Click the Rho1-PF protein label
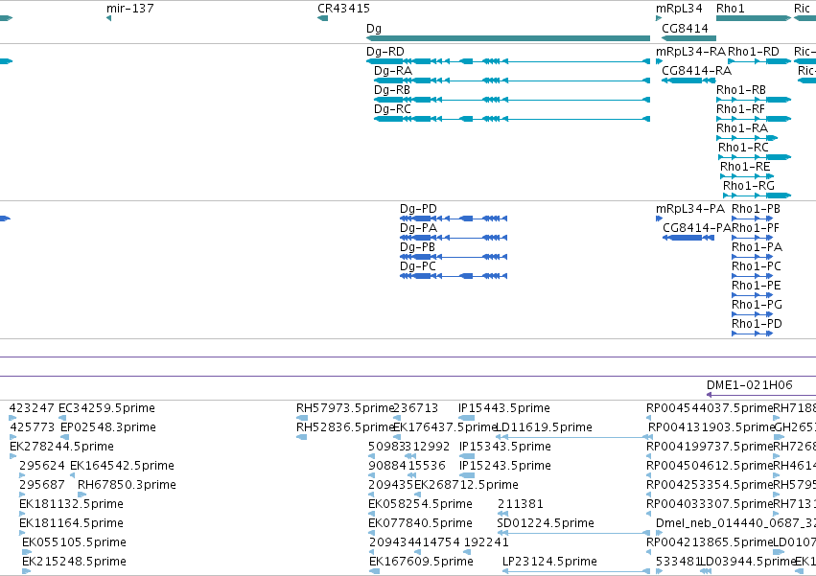This screenshot has height=576, width=816. (x=756, y=228)
